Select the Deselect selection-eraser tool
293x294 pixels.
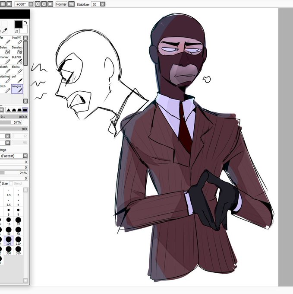pyautogui.click(x=17, y=50)
